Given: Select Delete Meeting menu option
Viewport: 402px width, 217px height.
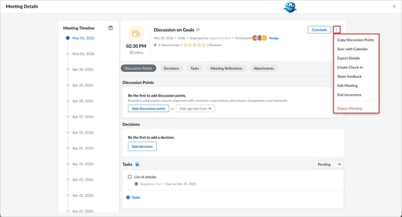Looking at the screenshot, I should point(350,108).
